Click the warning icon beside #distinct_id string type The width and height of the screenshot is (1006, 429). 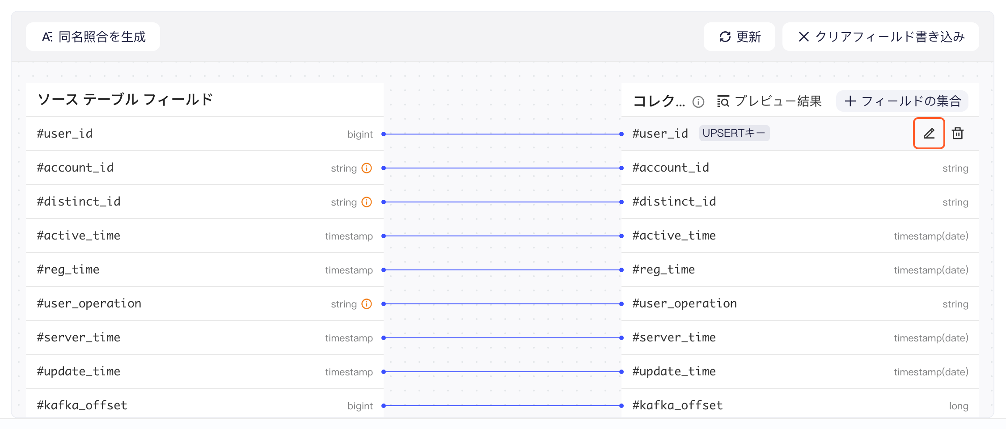[367, 202]
